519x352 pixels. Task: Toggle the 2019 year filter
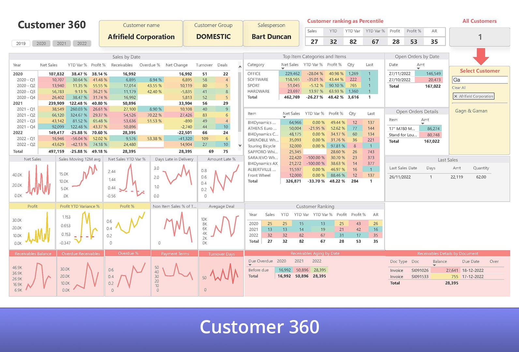21,43
